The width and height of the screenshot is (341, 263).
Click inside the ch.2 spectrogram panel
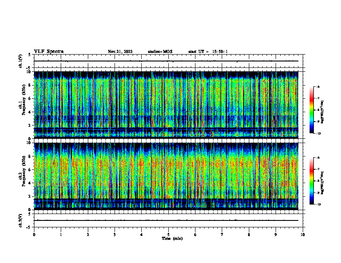pos(166,176)
